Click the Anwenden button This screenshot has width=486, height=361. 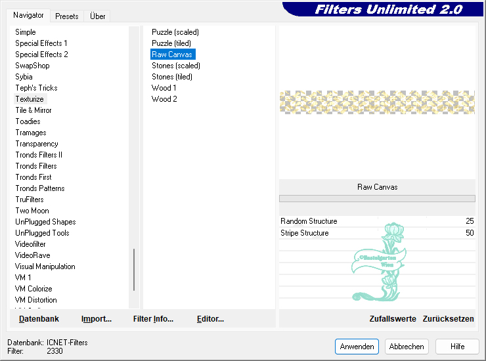pos(357,347)
